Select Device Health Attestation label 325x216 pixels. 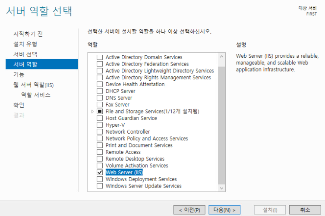135,85
